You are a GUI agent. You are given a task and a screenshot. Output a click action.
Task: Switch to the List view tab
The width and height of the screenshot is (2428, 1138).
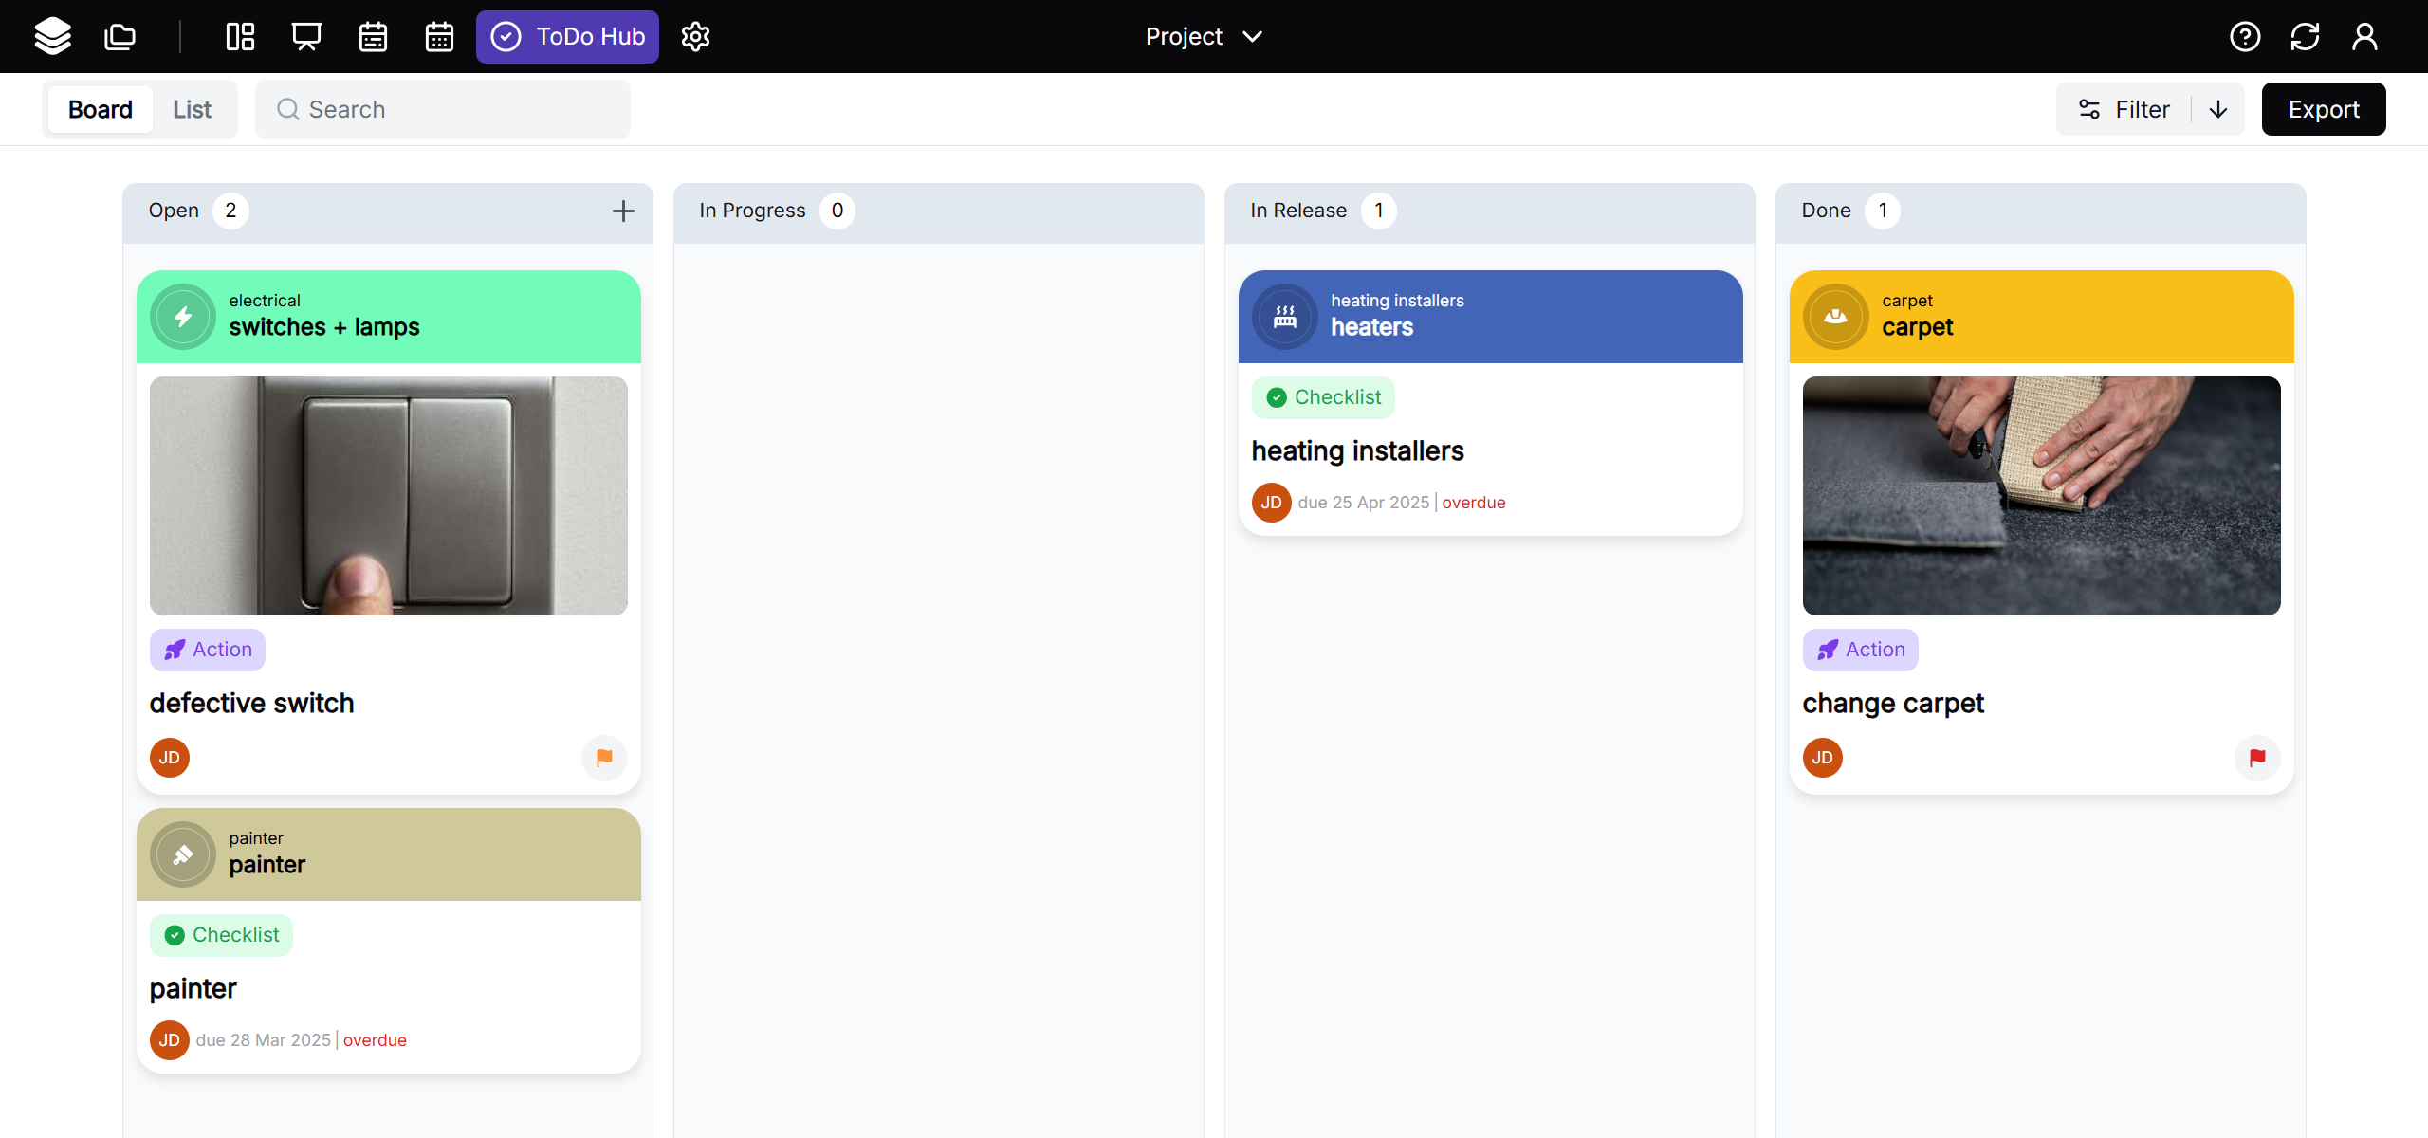tap(192, 109)
